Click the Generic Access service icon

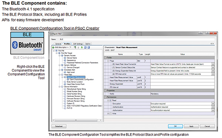tap(62, 56)
